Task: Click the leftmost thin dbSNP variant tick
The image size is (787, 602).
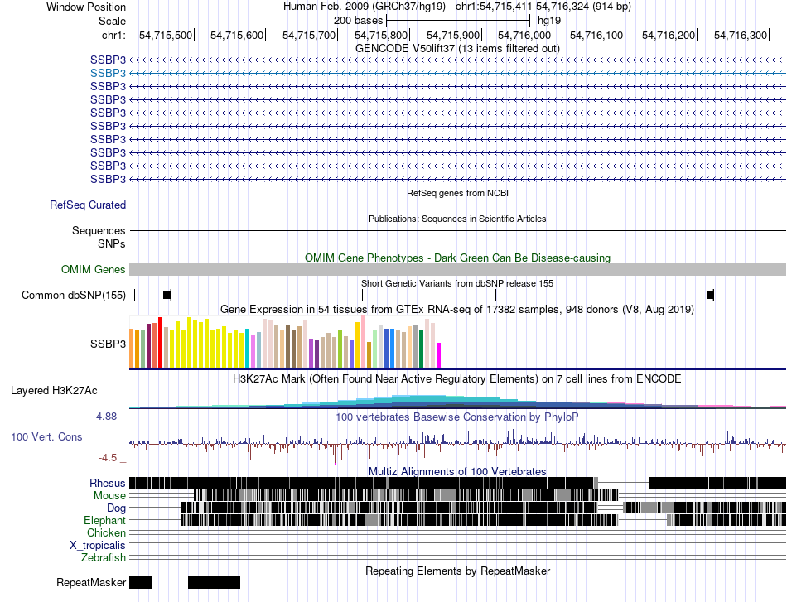Action: tap(134, 296)
